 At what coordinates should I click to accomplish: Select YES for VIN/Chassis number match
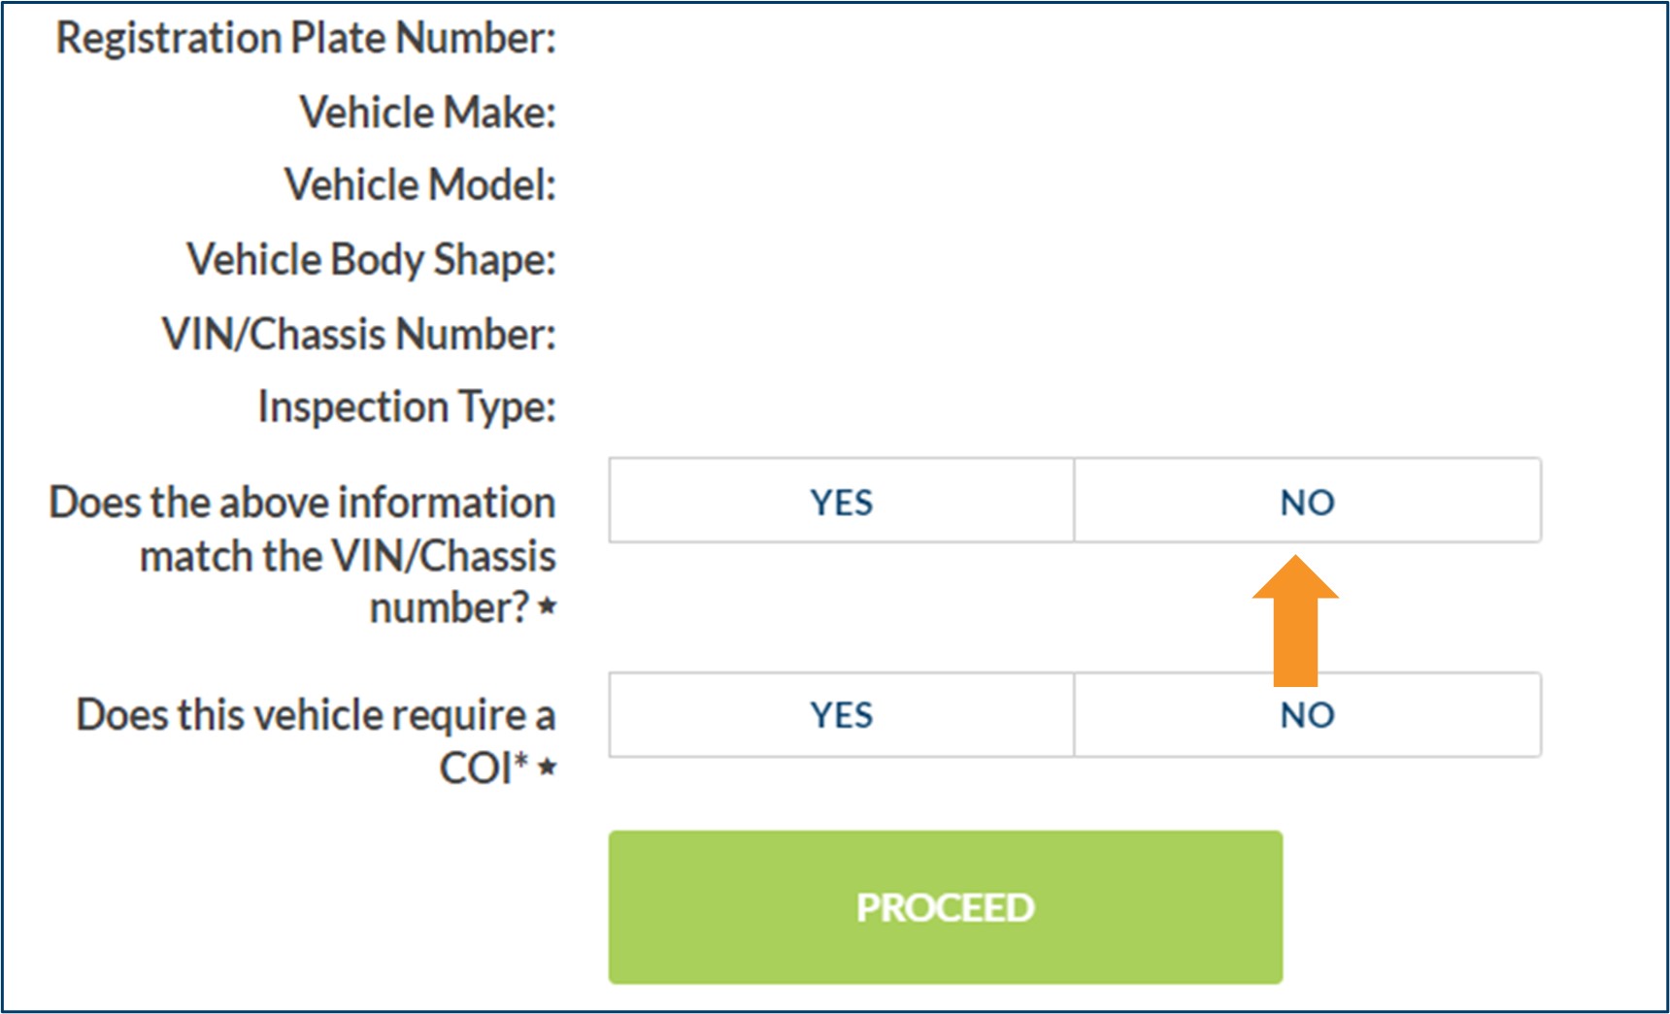tap(841, 502)
